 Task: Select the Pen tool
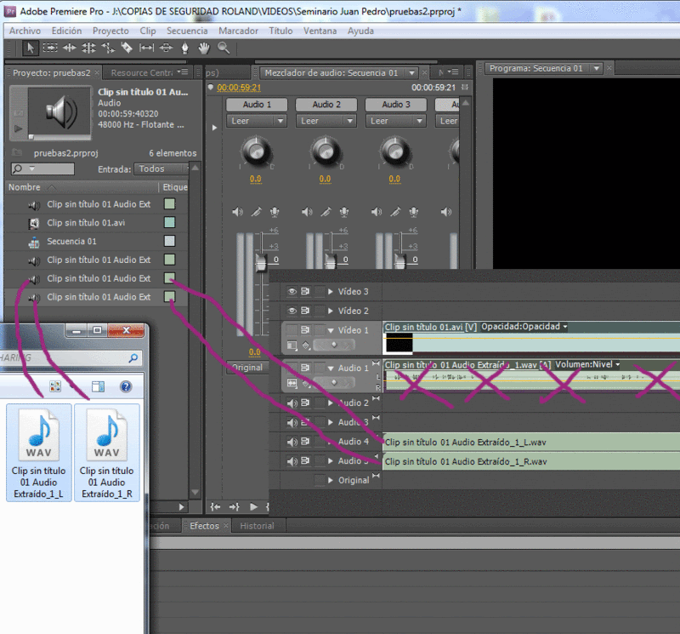coord(184,48)
